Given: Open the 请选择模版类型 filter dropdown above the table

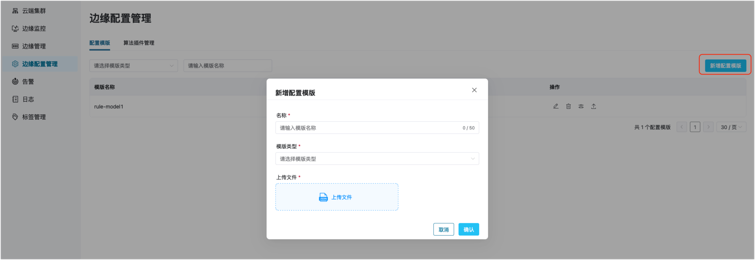Looking at the screenshot, I should click(133, 66).
